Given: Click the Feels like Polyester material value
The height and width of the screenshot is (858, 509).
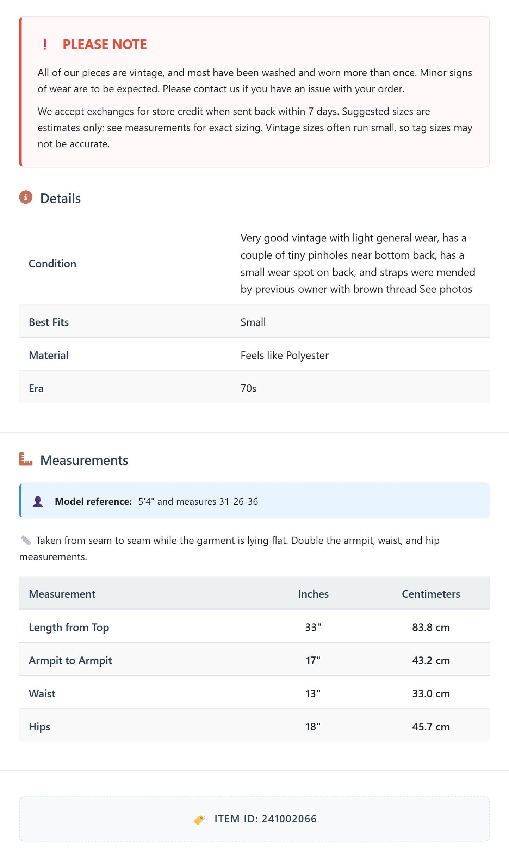Looking at the screenshot, I should [285, 355].
